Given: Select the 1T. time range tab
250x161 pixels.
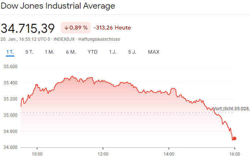Looking at the screenshot, I should tap(10, 52).
